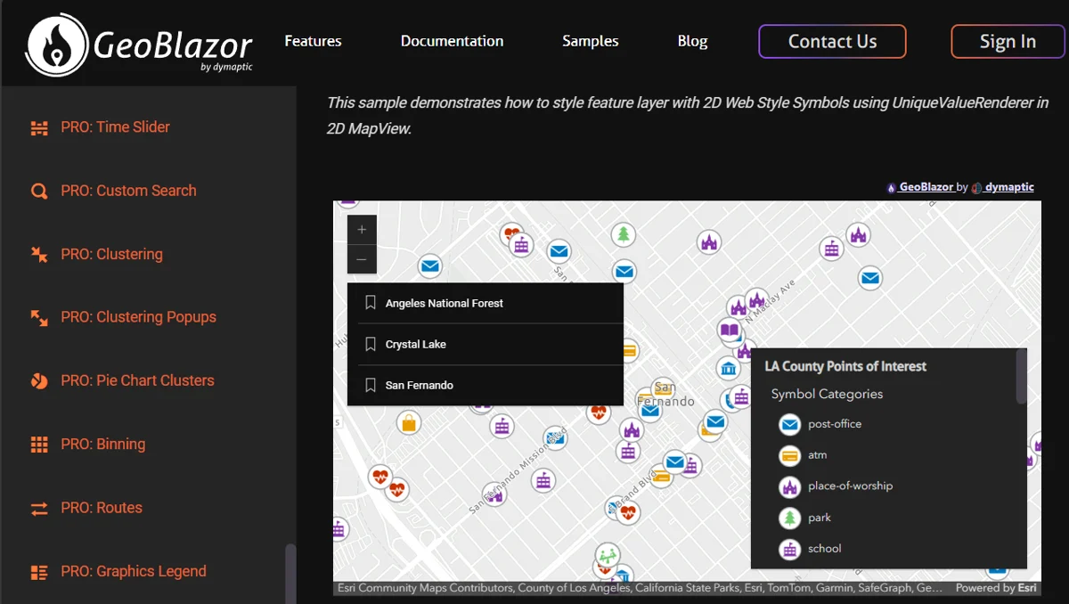The image size is (1069, 604).
Task: Select the Routes arrows icon
Action: tap(39, 508)
